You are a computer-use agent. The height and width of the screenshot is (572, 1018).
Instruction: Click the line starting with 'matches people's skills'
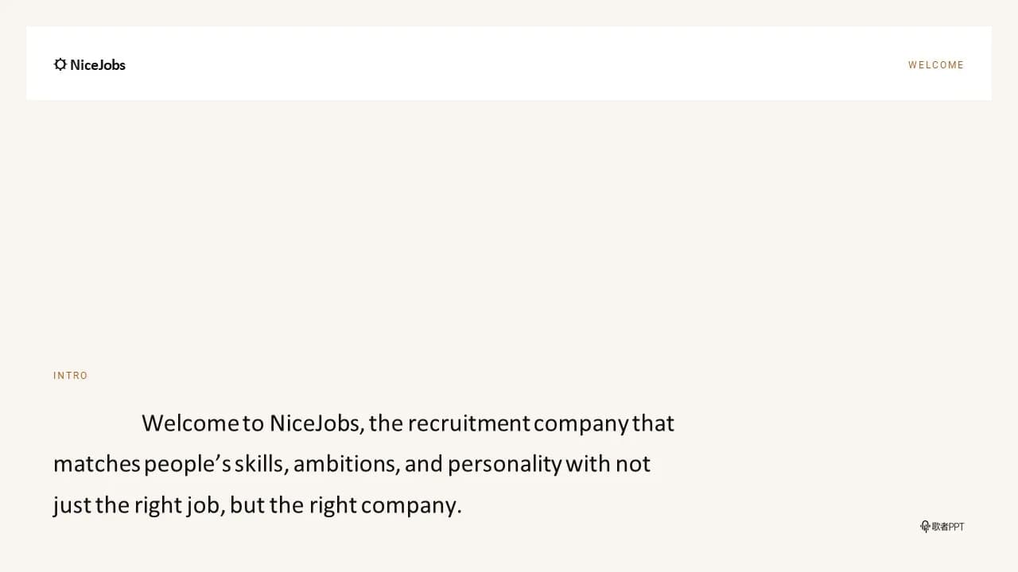point(352,464)
